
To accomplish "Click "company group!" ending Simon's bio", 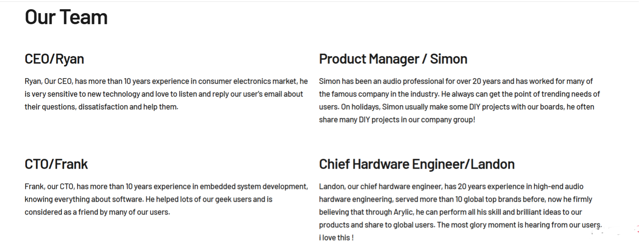I will pyautogui.click(x=448, y=120).
